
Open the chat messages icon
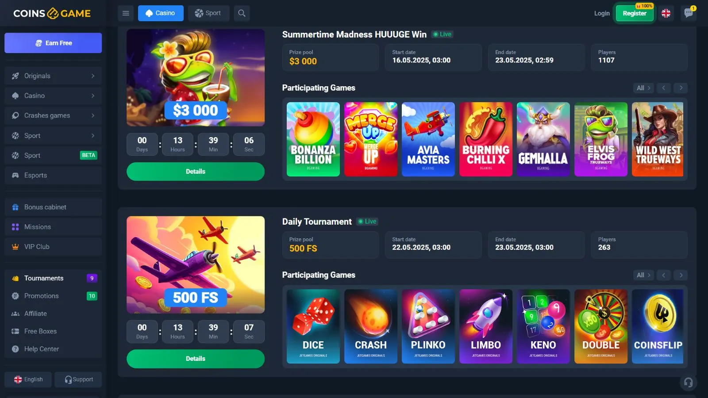click(689, 13)
